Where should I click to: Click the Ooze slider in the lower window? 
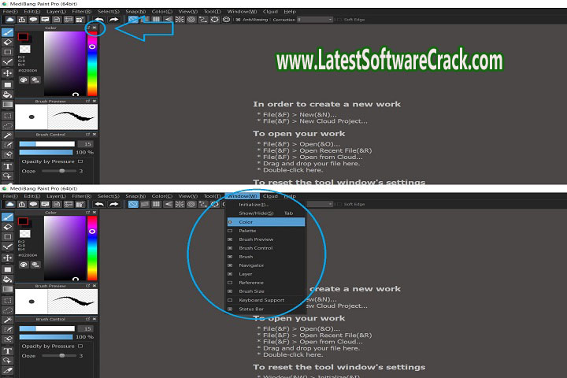[x=61, y=356]
